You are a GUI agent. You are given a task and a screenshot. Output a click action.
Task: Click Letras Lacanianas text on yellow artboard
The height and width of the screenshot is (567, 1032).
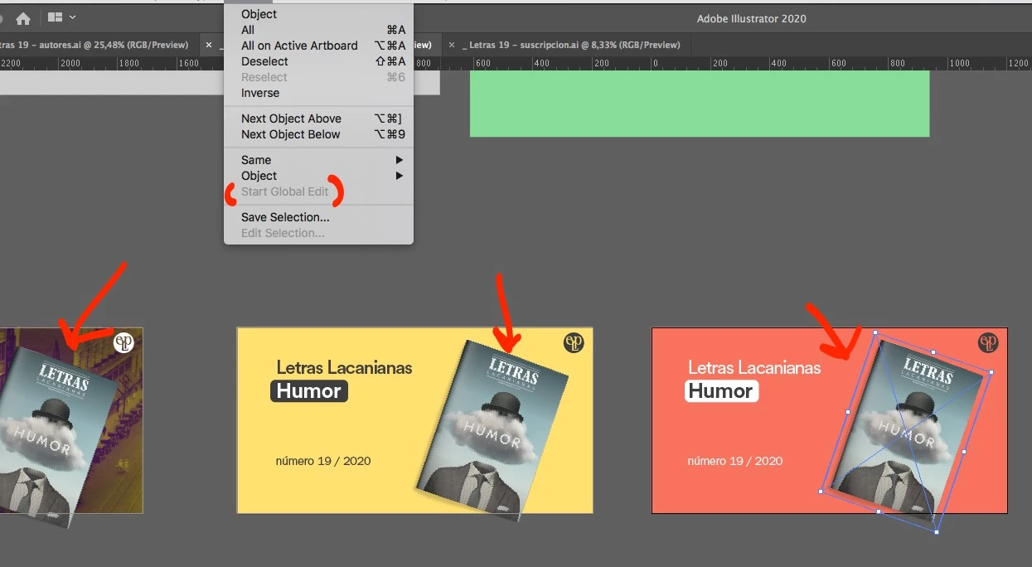click(344, 367)
